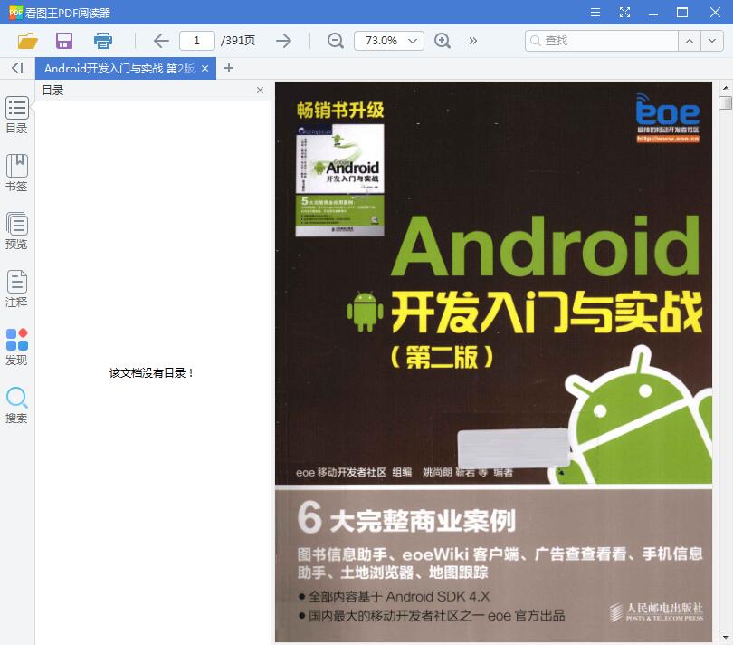This screenshot has height=645, width=733.
Task: Save the document with the floppy icon
Action: tap(64, 41)
